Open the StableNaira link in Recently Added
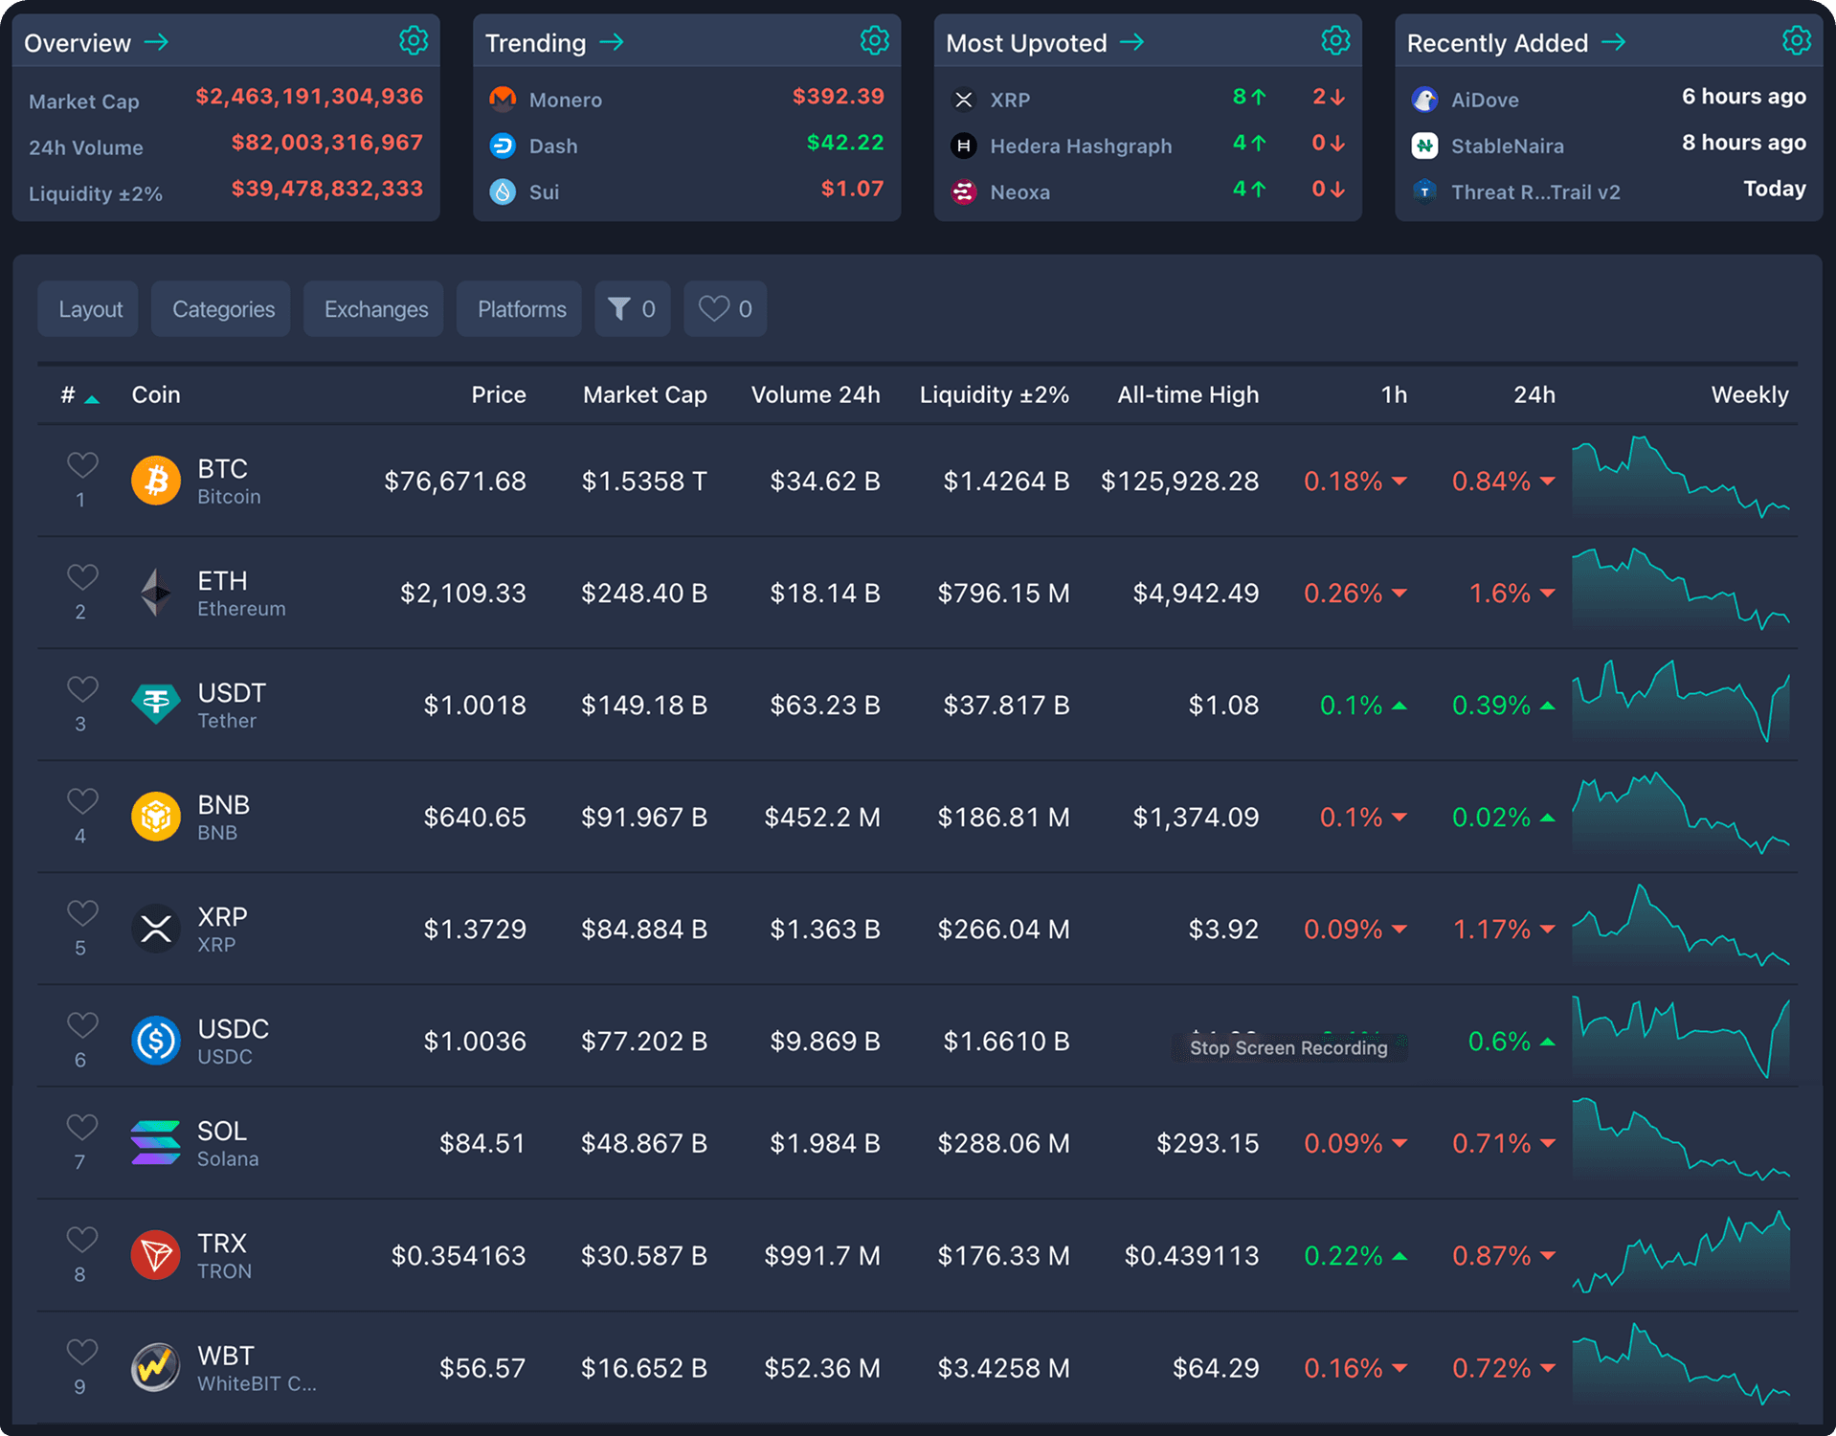Image resolution: width=1836 pixels, height=1436 pixels. coord(1507,146)
